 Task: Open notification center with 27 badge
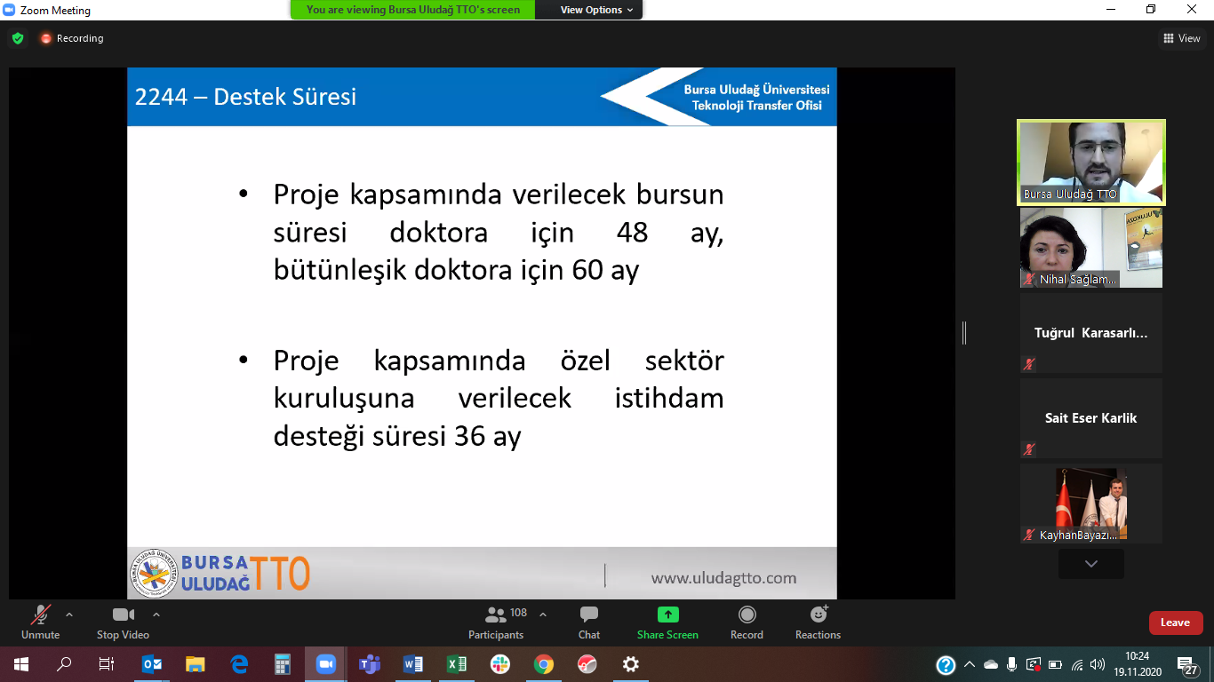pyautogui.click(x=1189, y=665)
